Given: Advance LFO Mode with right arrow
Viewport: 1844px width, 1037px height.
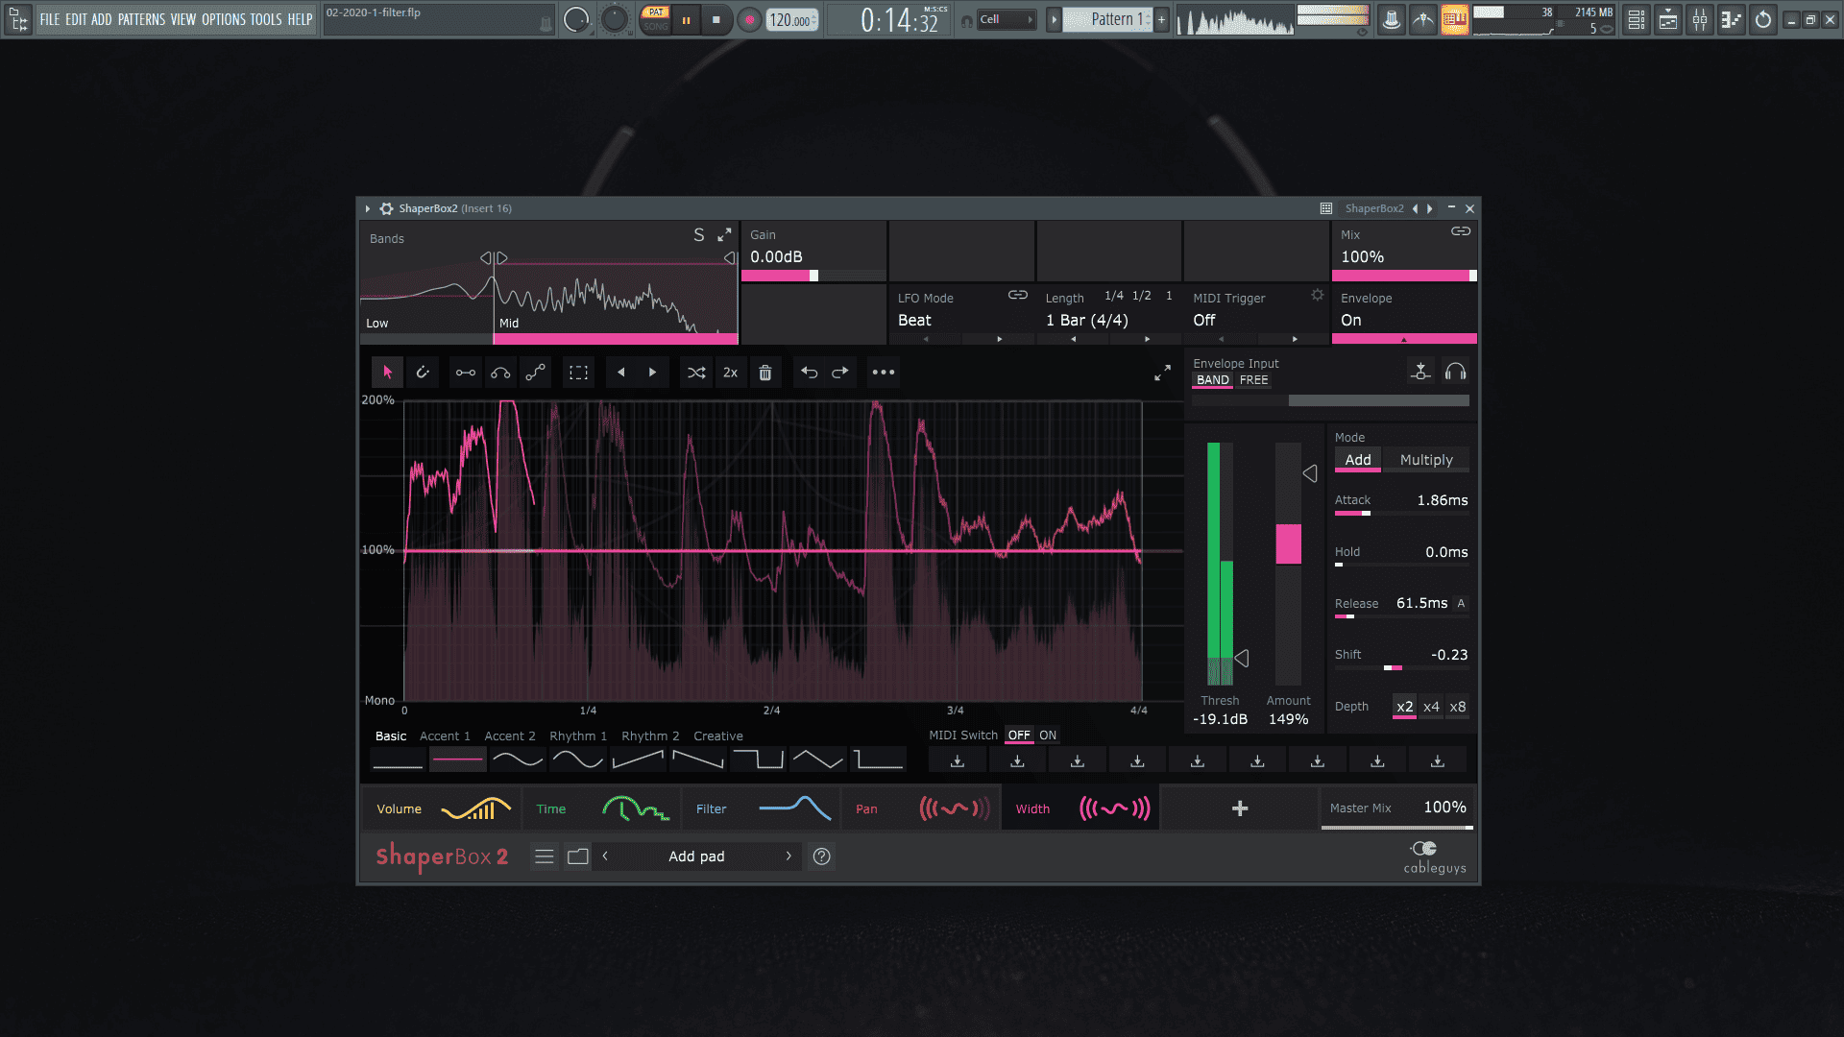Looking at the screenshot, I should [999, 339].
